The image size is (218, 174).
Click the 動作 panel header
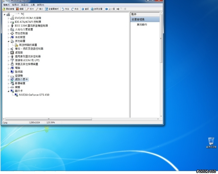pos(145,14)
